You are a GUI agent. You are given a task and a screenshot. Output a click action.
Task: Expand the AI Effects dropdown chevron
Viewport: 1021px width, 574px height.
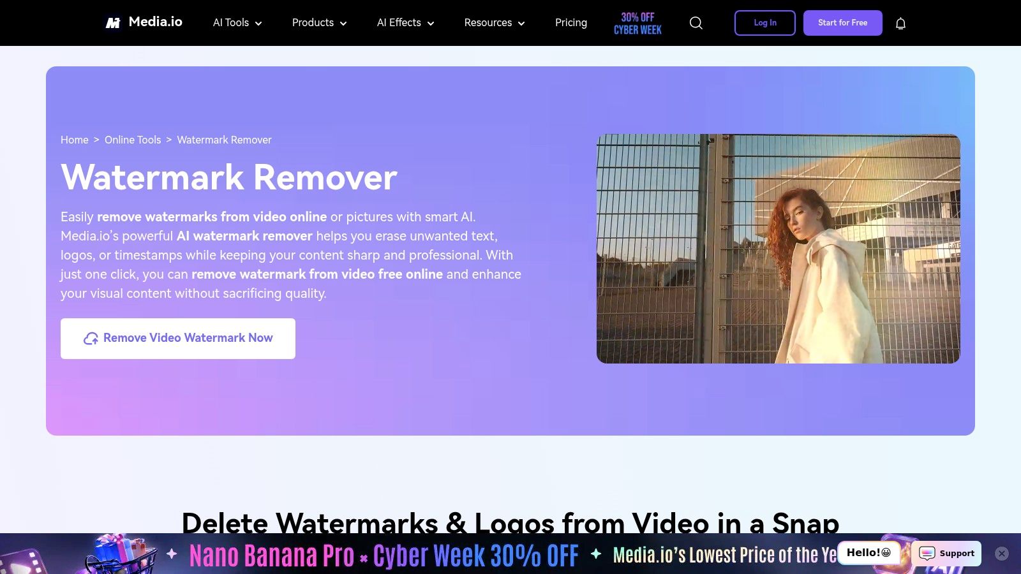point(431,24)
